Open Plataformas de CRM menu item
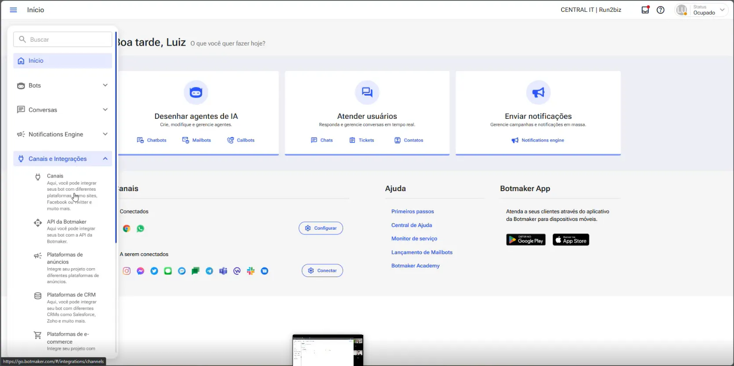The height and width of the screenshot is (366, 734). (x=67, y=308)
